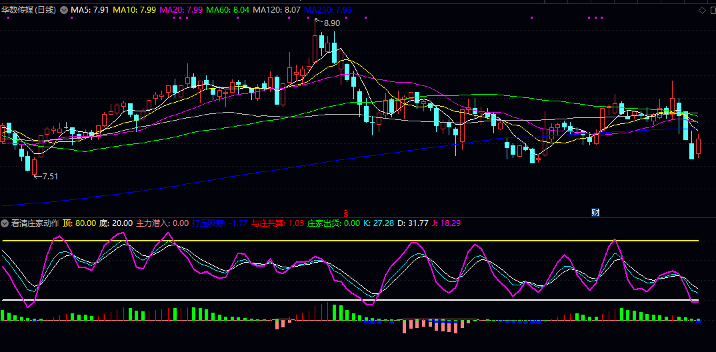
Task: Click the 主力潜入 indicator value label
Action: tap(162, 223)
